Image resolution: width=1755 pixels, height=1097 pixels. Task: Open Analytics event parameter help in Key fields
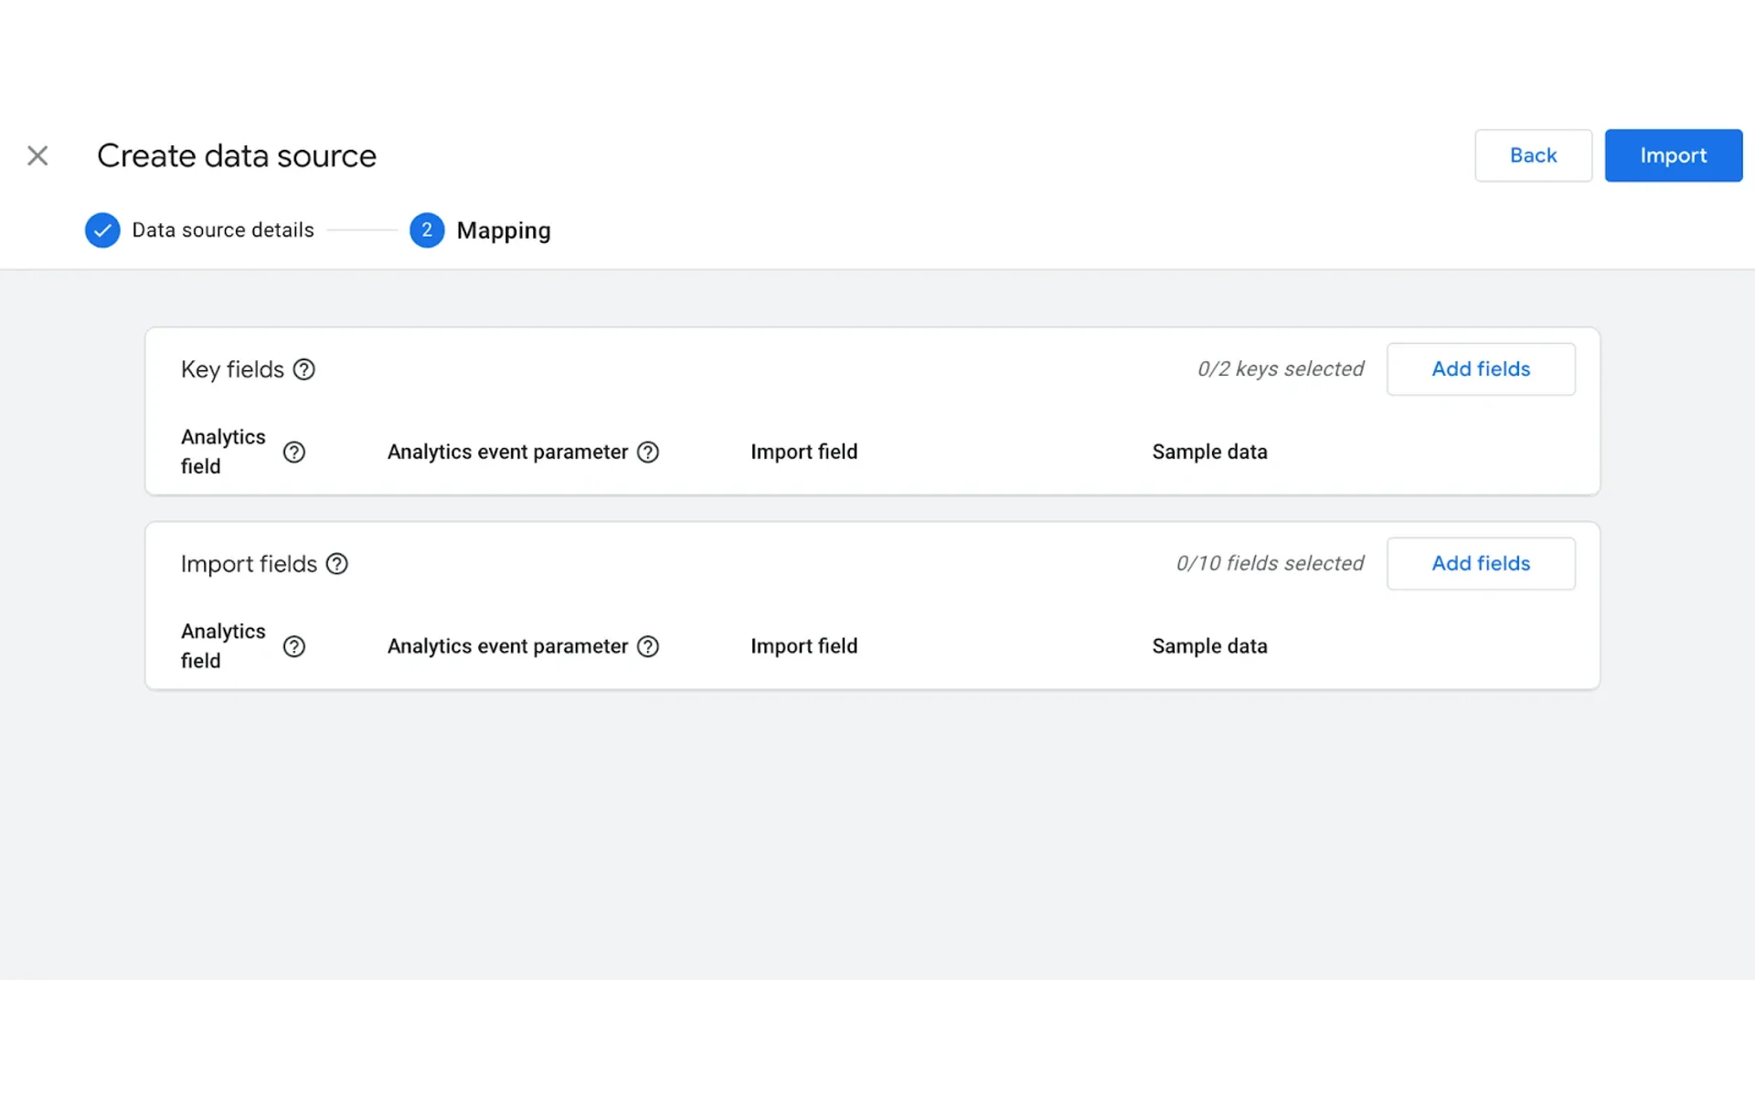[x=647, y=452]
